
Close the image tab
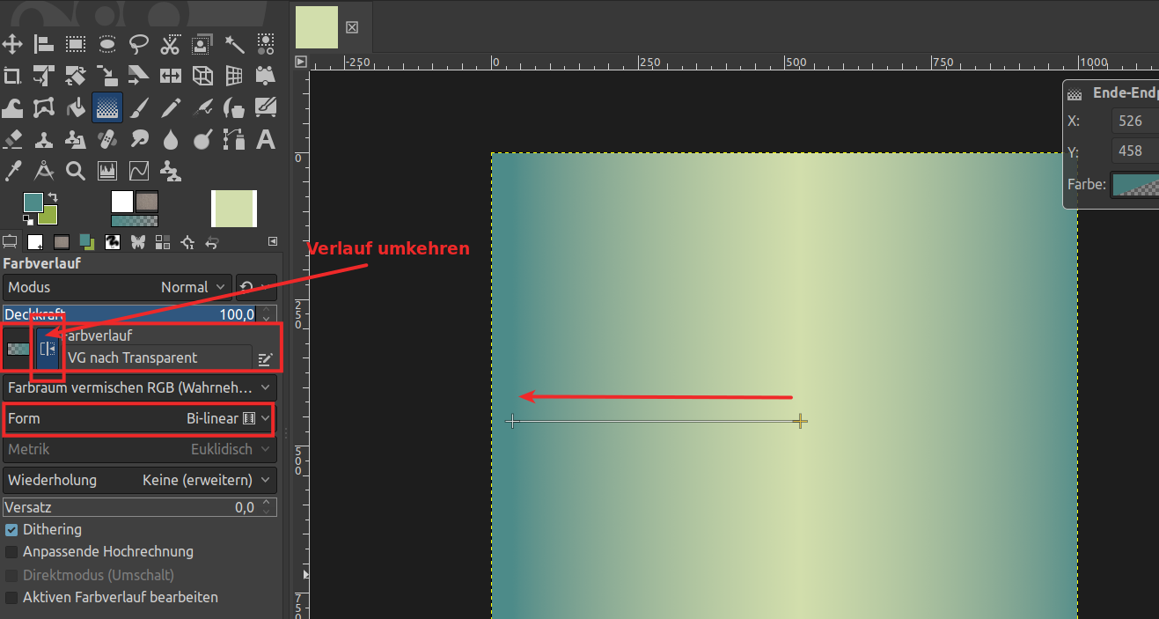(352, 26)
